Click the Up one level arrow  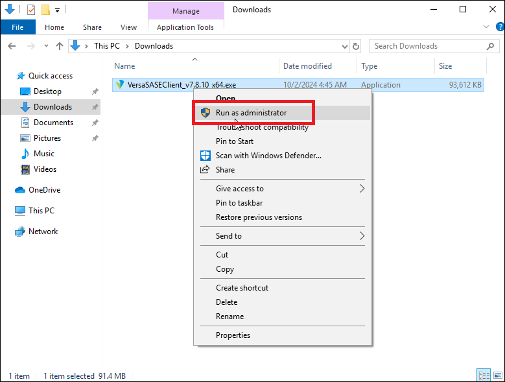60,46
